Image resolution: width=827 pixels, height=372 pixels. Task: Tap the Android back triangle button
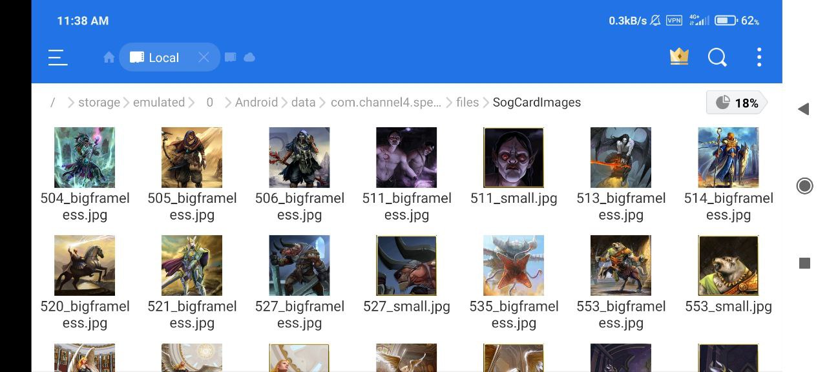[x=804, y=109]
